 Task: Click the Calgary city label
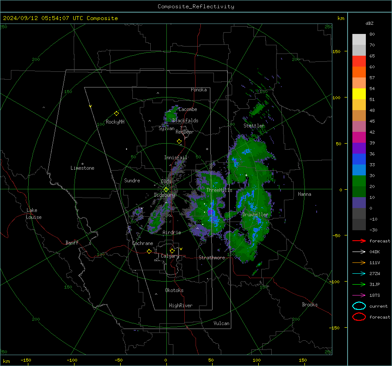[170, 256]
